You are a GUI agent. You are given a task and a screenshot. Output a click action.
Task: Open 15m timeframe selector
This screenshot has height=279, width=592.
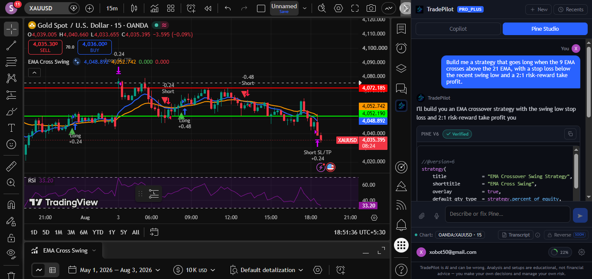[112, 8]
